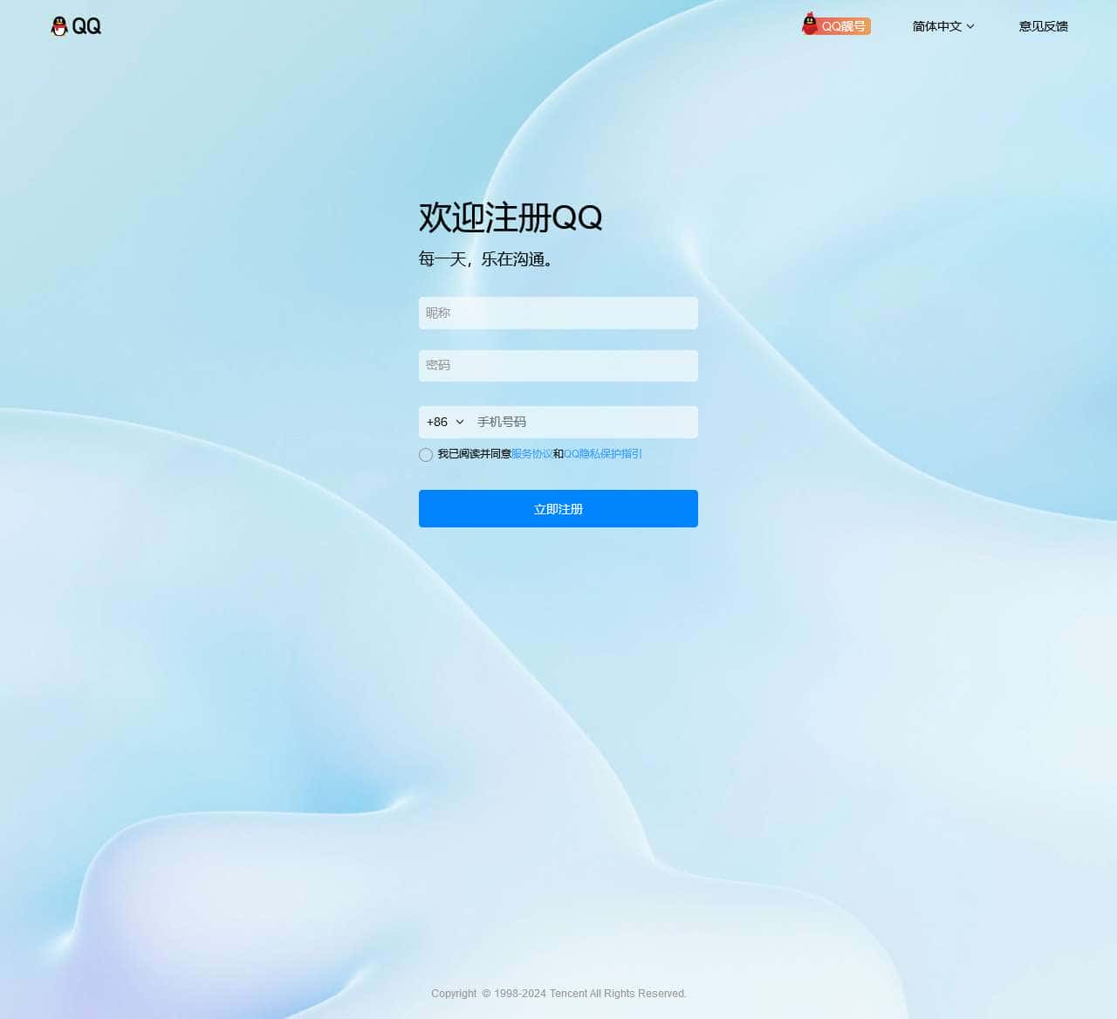Click the 密码 password input field
This screenshot has width=1117, height=1019.
tap(558, 365)
